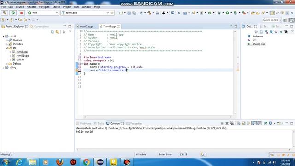Close the *romil.cpp editor tab
295x166 pixels.
(x=118, y=27)
